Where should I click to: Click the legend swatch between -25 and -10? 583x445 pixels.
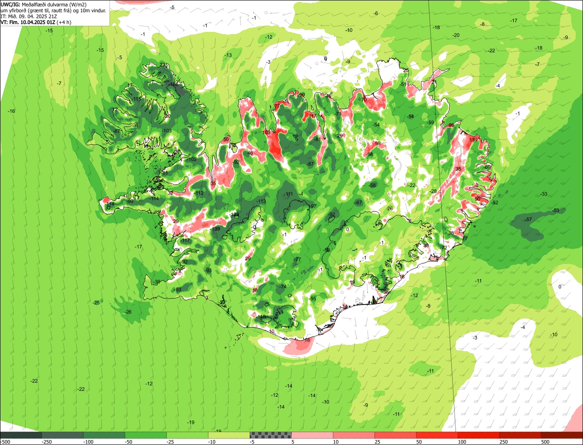pos(187,435)
